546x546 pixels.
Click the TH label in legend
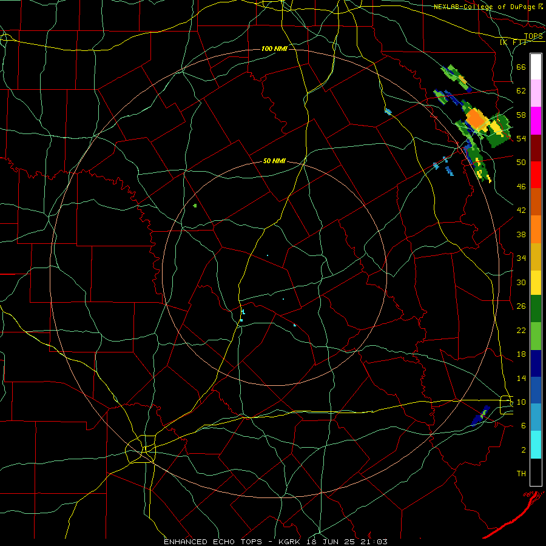point(521,474)
